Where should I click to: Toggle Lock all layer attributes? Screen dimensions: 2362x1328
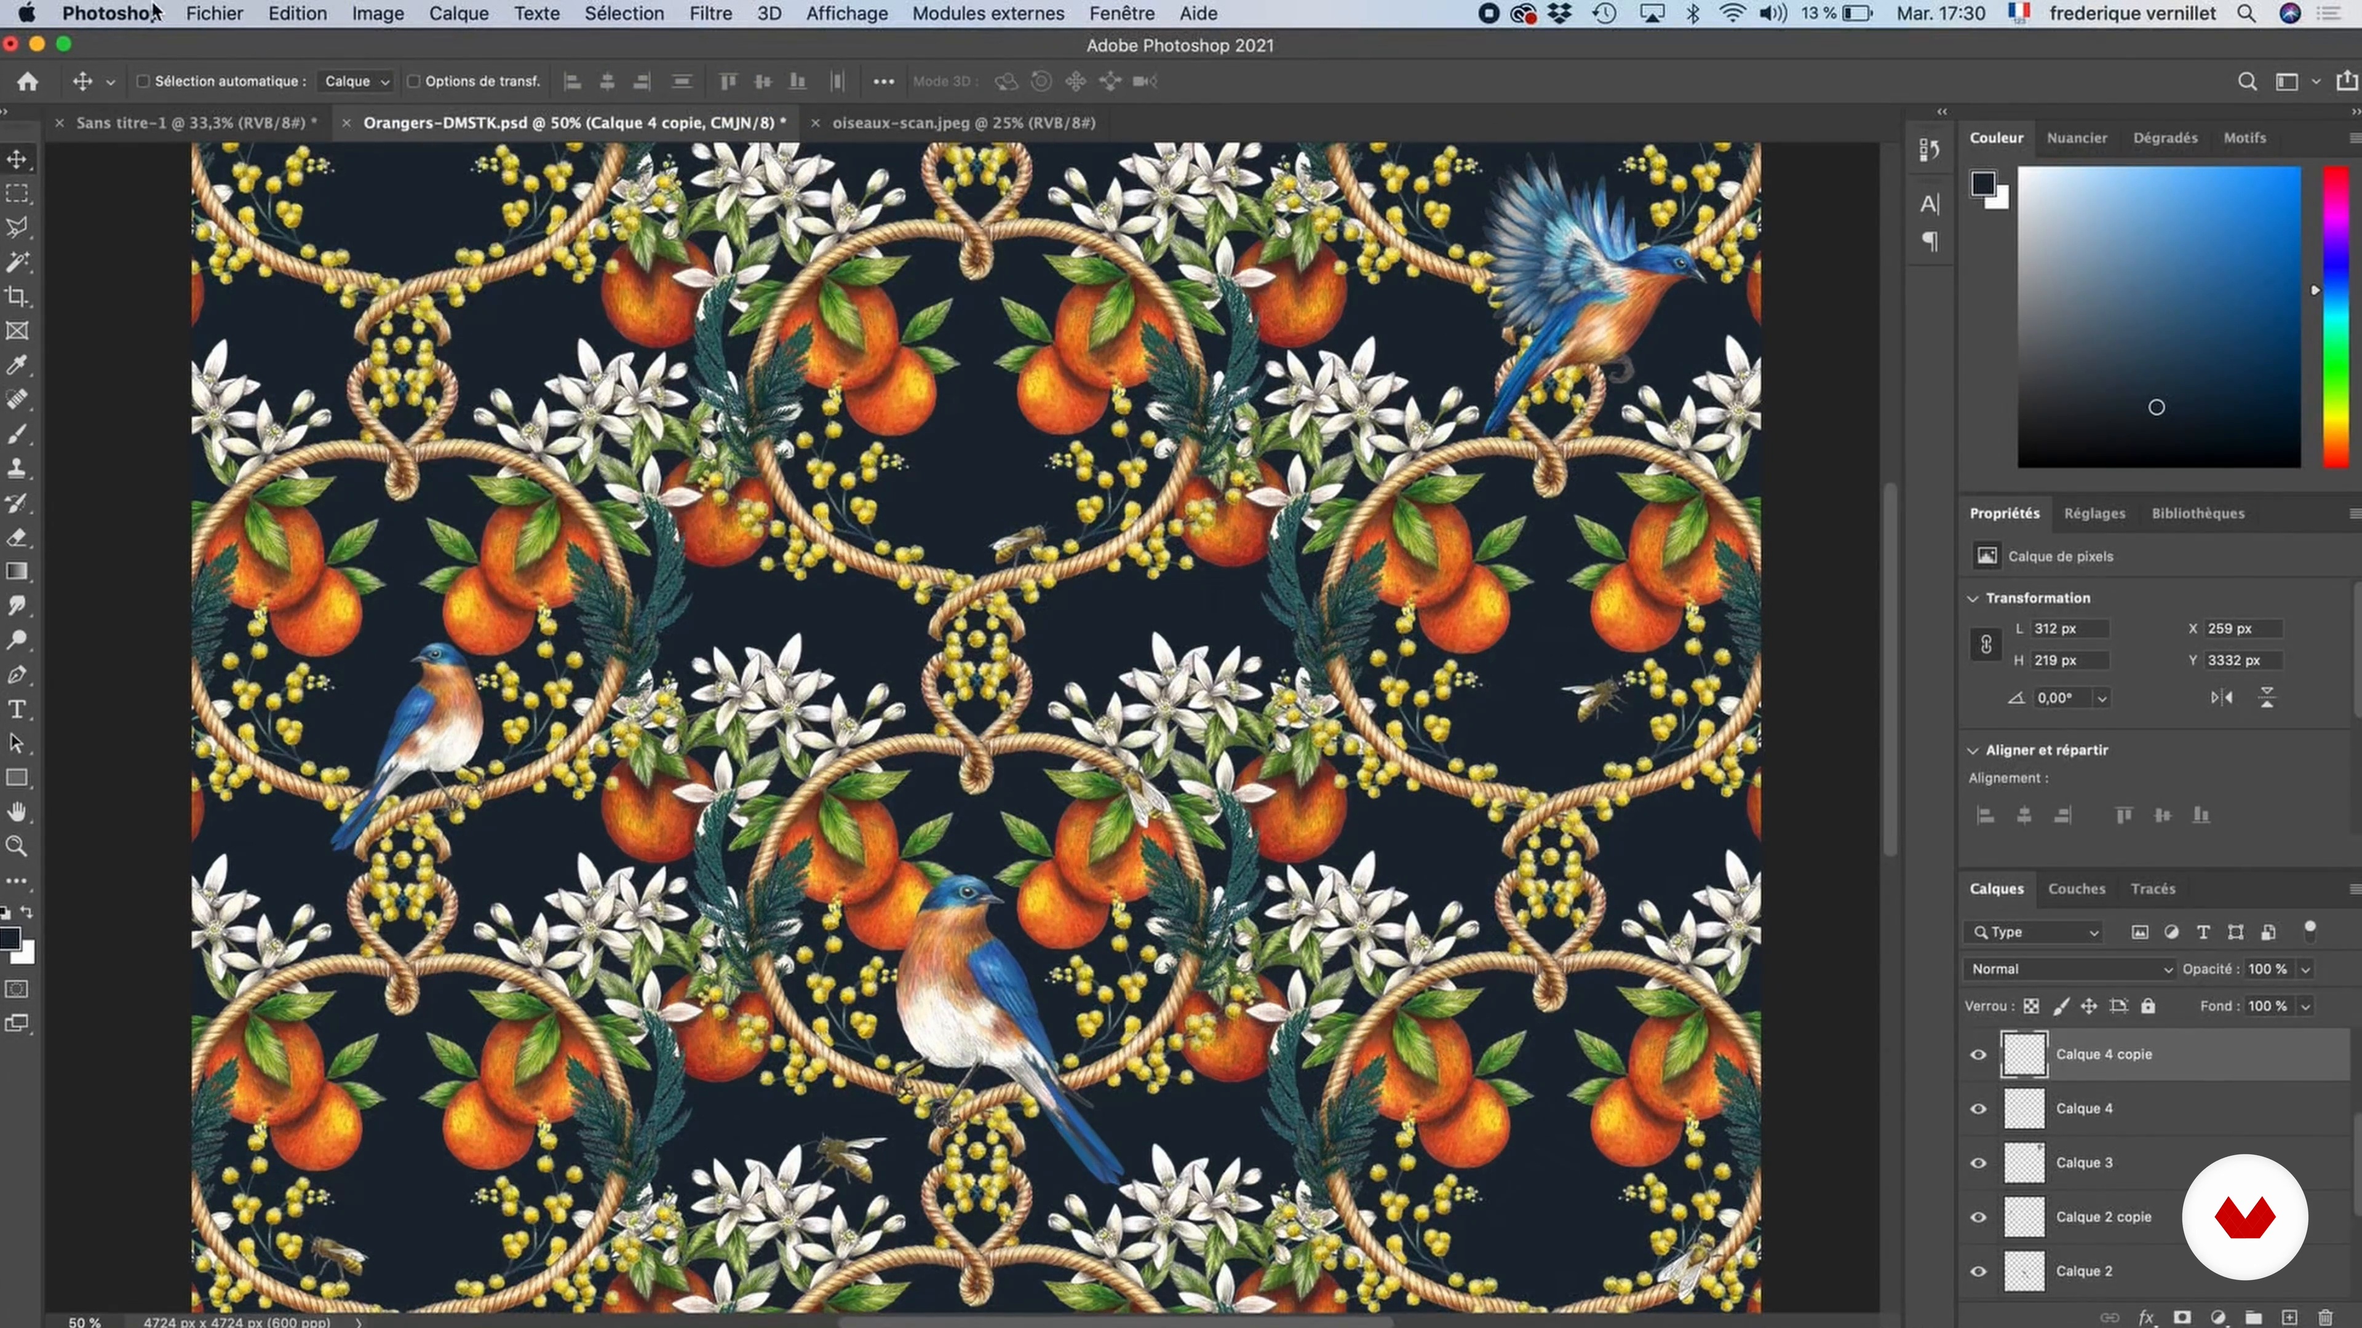[2147, 1005]
